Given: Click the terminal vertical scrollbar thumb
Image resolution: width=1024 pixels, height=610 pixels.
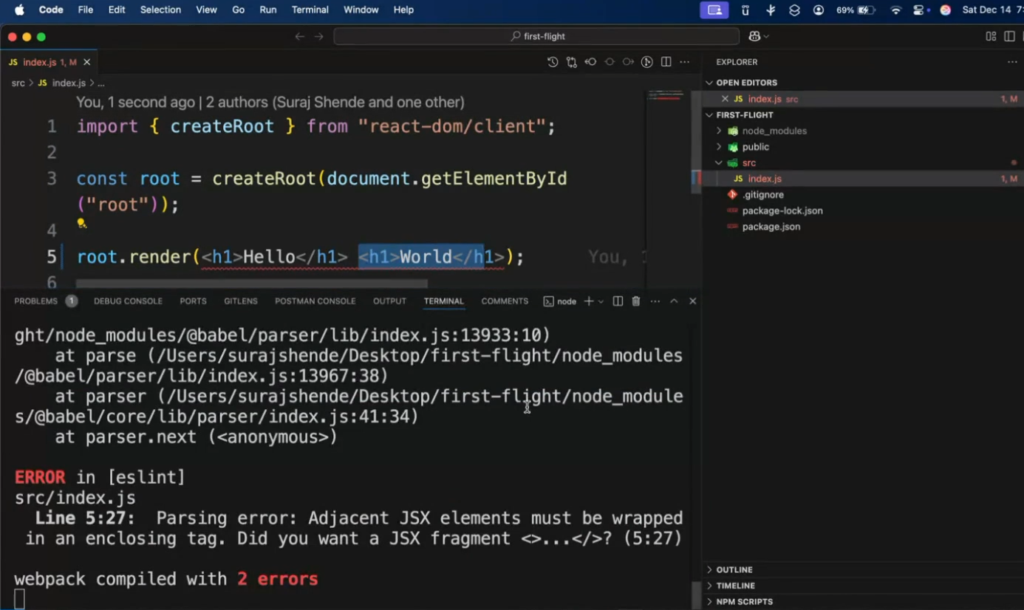Looking at the screenshot, I should click(x=695, y=595).
